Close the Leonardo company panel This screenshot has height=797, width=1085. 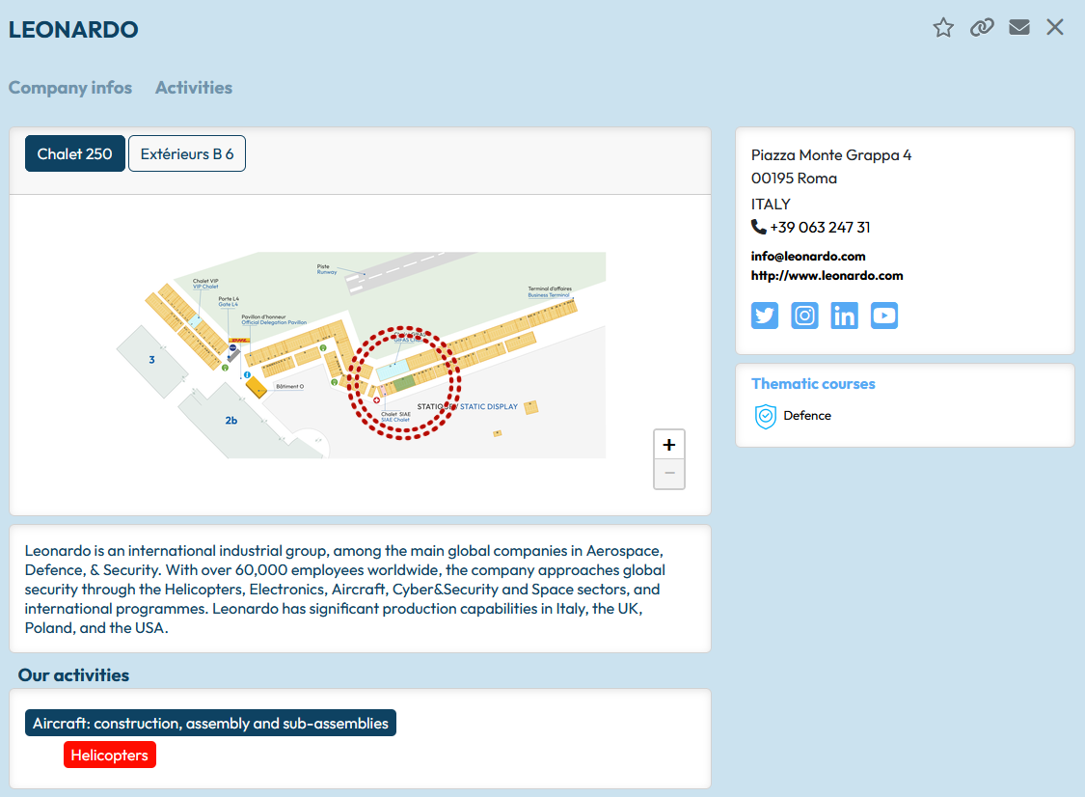[1055, 27]
